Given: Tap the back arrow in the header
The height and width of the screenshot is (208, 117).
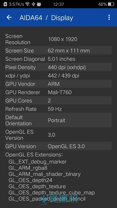Looking at the screenshot, I should (9, 17).
